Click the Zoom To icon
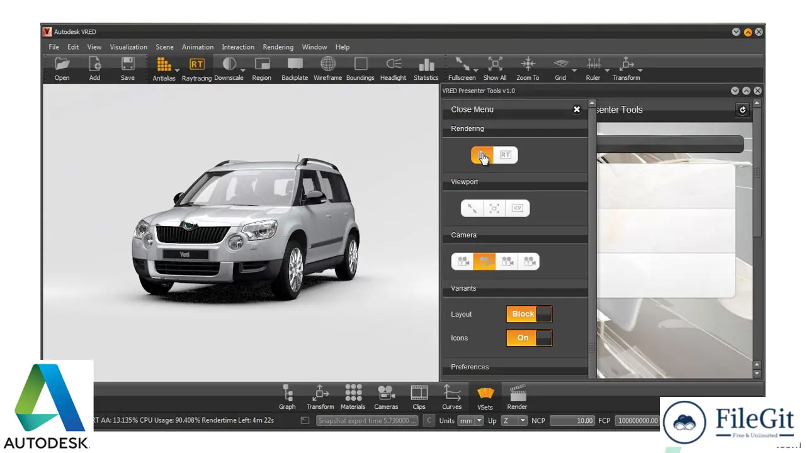The image size is (806, 453). point(528,69)
